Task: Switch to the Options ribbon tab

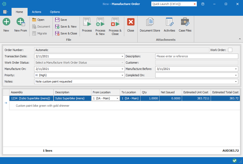Action: click(x=55, y=12)
